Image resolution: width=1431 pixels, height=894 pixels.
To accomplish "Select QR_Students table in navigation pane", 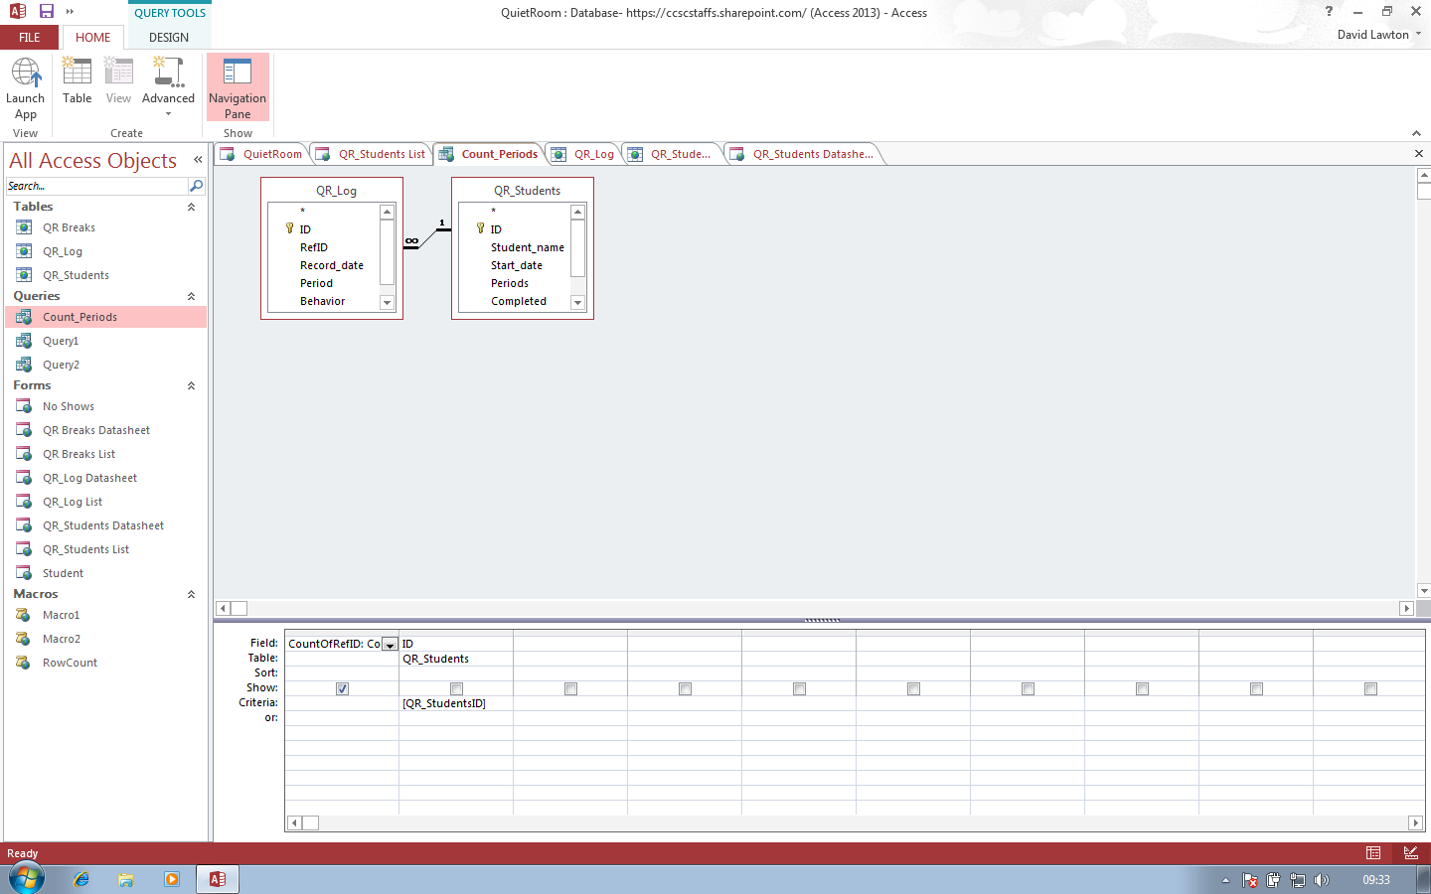I will click(x=106, y=275).
